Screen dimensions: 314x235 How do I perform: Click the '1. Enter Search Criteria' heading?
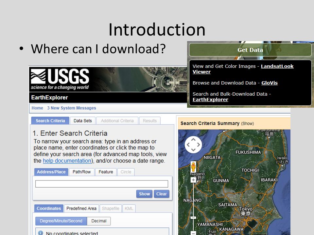[x=70, y=133]
